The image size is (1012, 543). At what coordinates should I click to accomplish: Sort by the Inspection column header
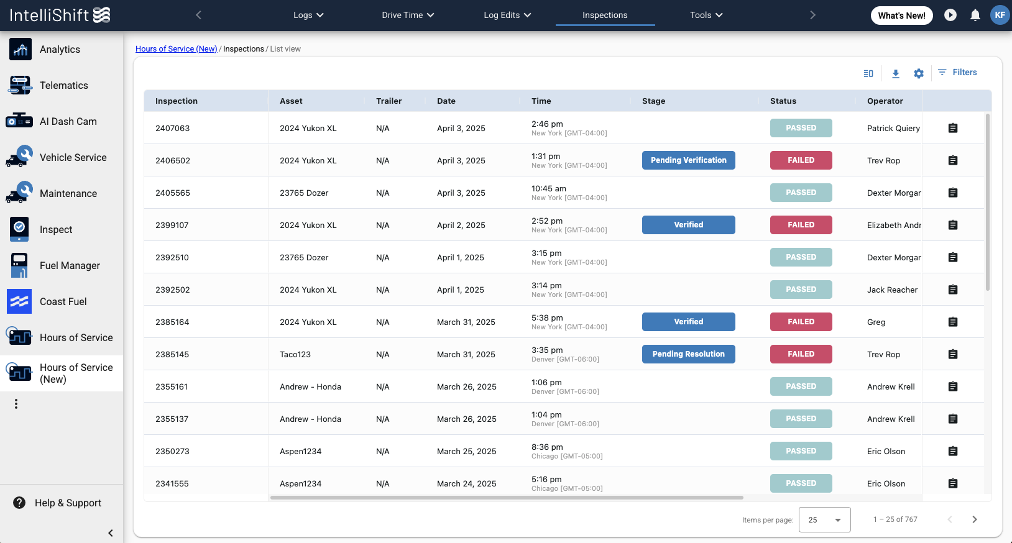(177, 101)
